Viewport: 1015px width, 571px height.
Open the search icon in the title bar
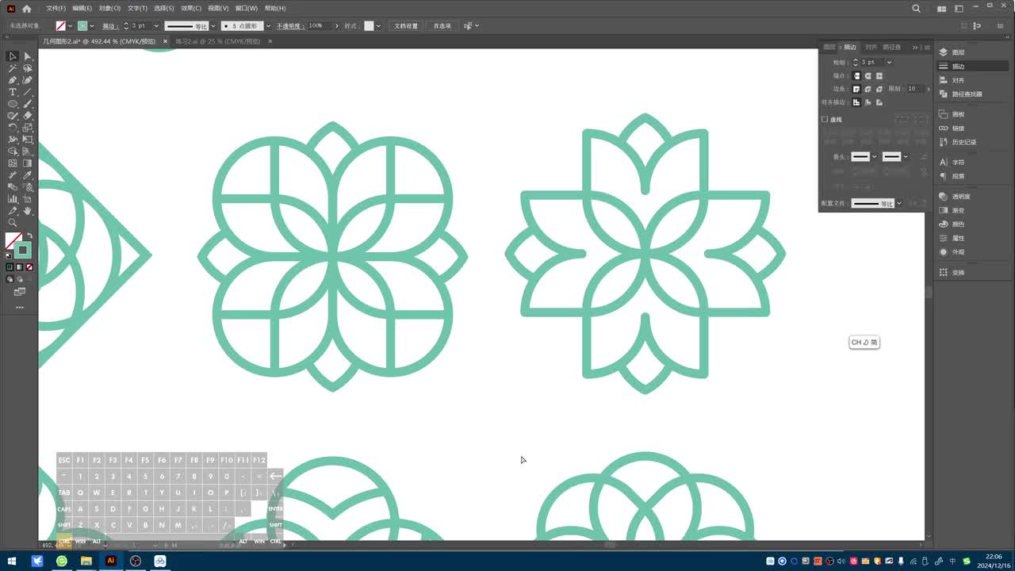click(917, 9)
